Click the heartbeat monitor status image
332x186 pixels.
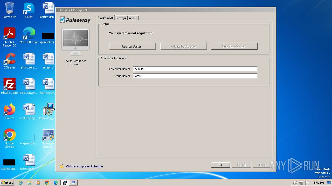tap(75, 42)
